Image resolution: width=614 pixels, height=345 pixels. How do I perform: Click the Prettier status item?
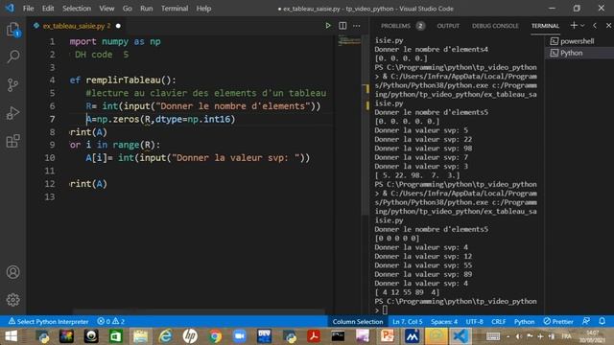pos(558,322)
